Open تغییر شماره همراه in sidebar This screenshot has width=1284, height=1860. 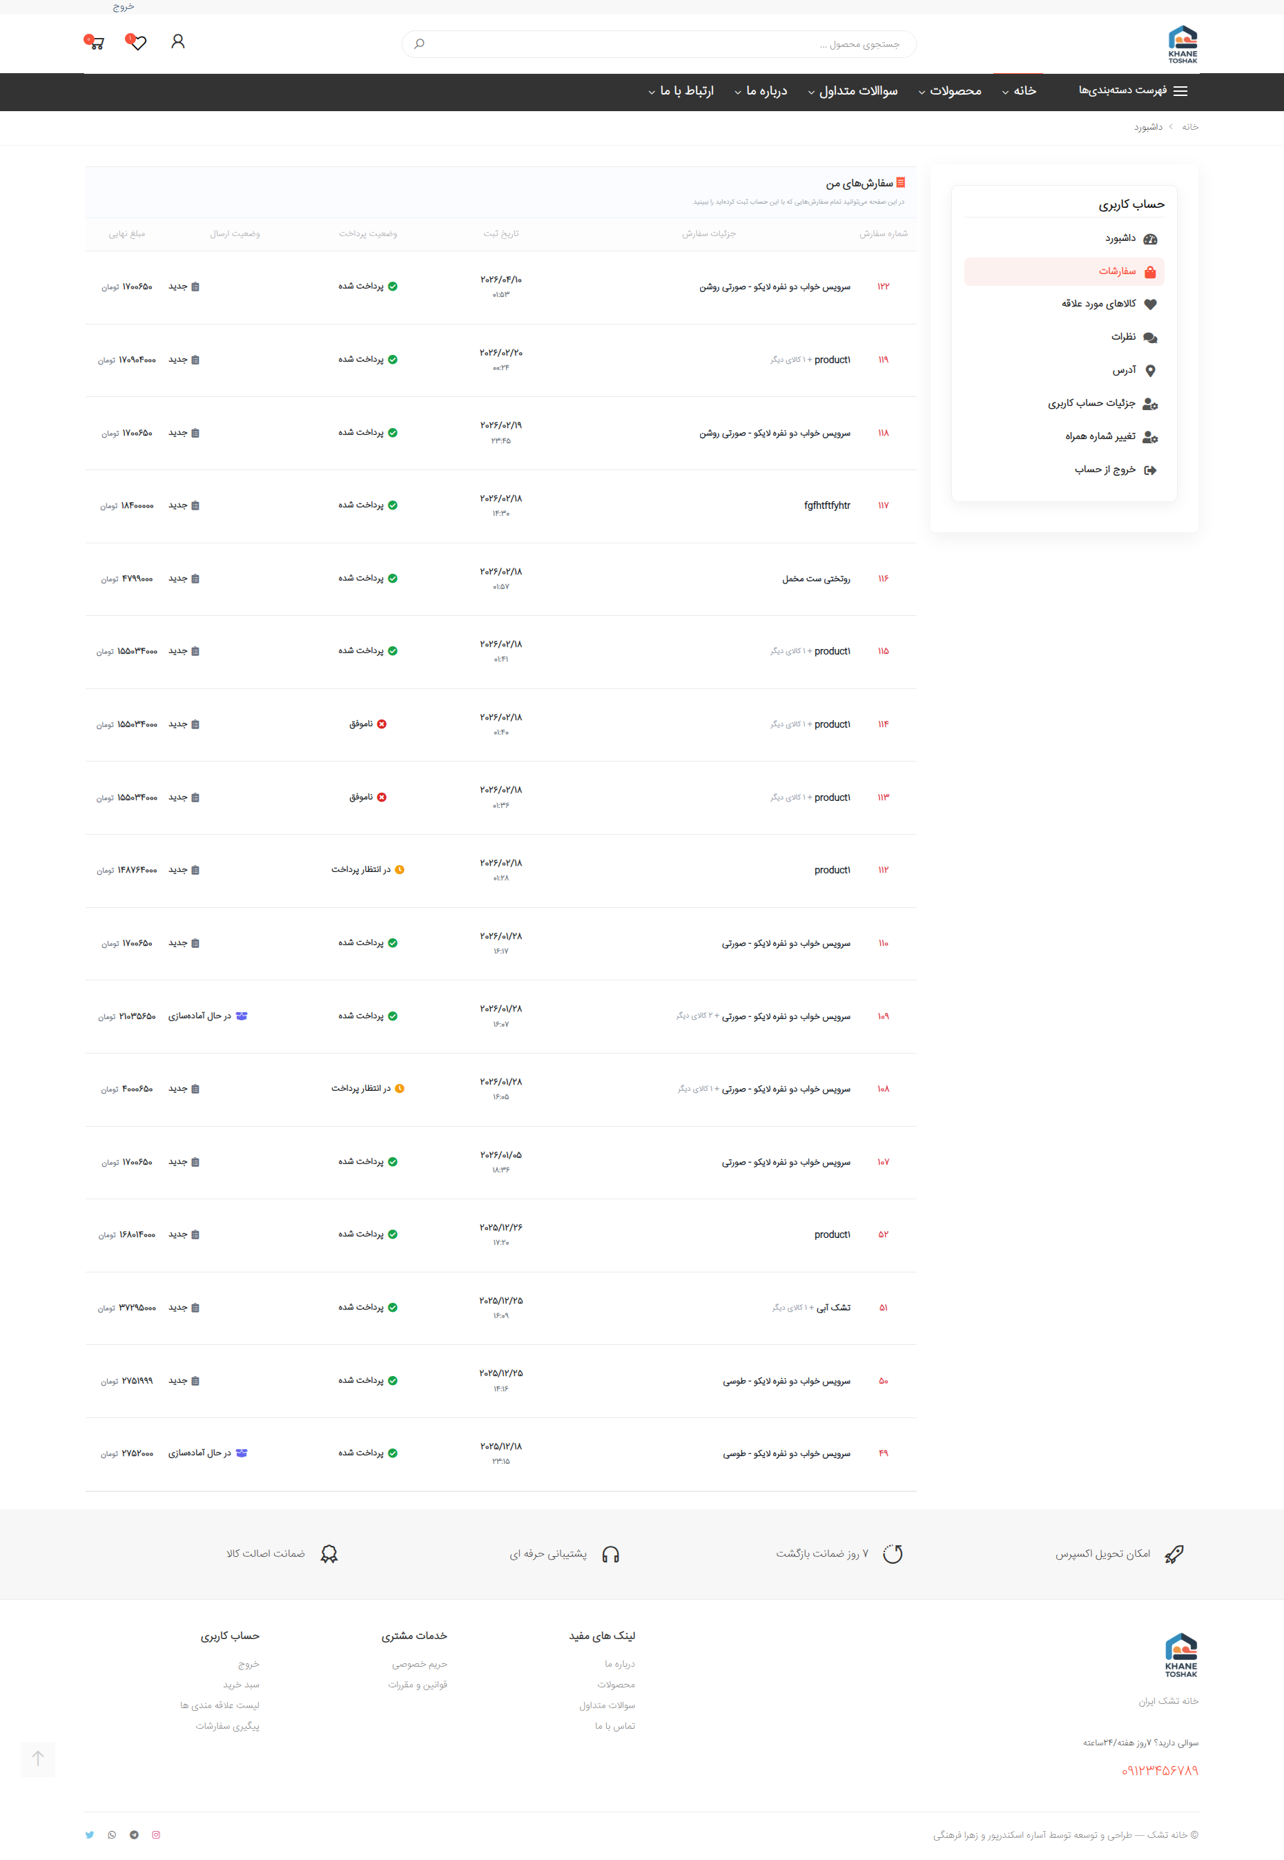(x=1111, y=437)
